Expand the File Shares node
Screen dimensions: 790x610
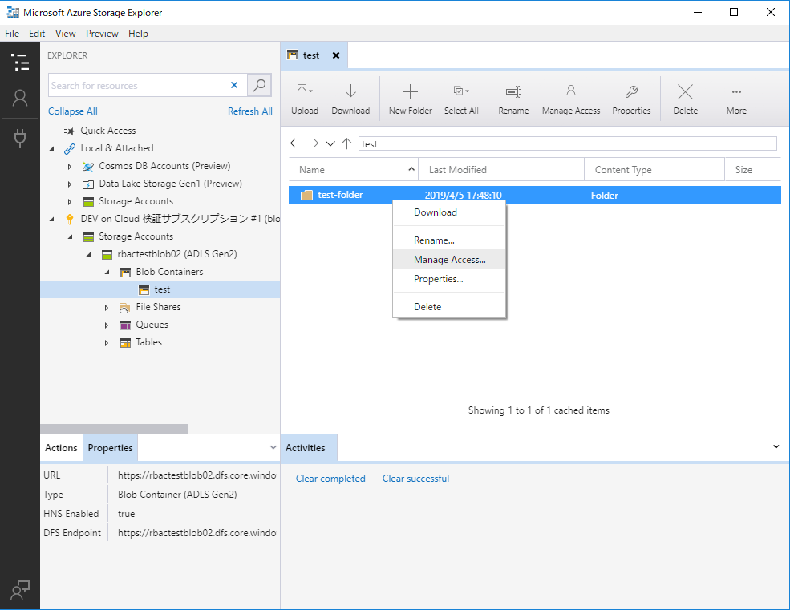pyautogui.click(x=107, y=307)
